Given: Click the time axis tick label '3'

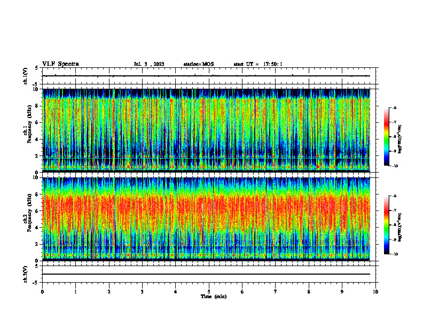Looking at the screenshot, I should [x=142, y=292].
